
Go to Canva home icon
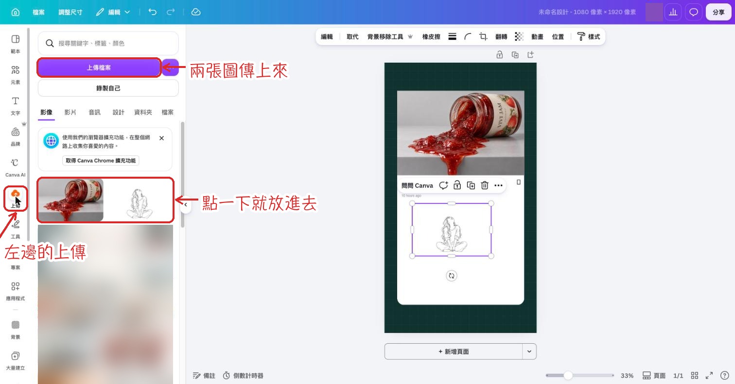point(16,12)
